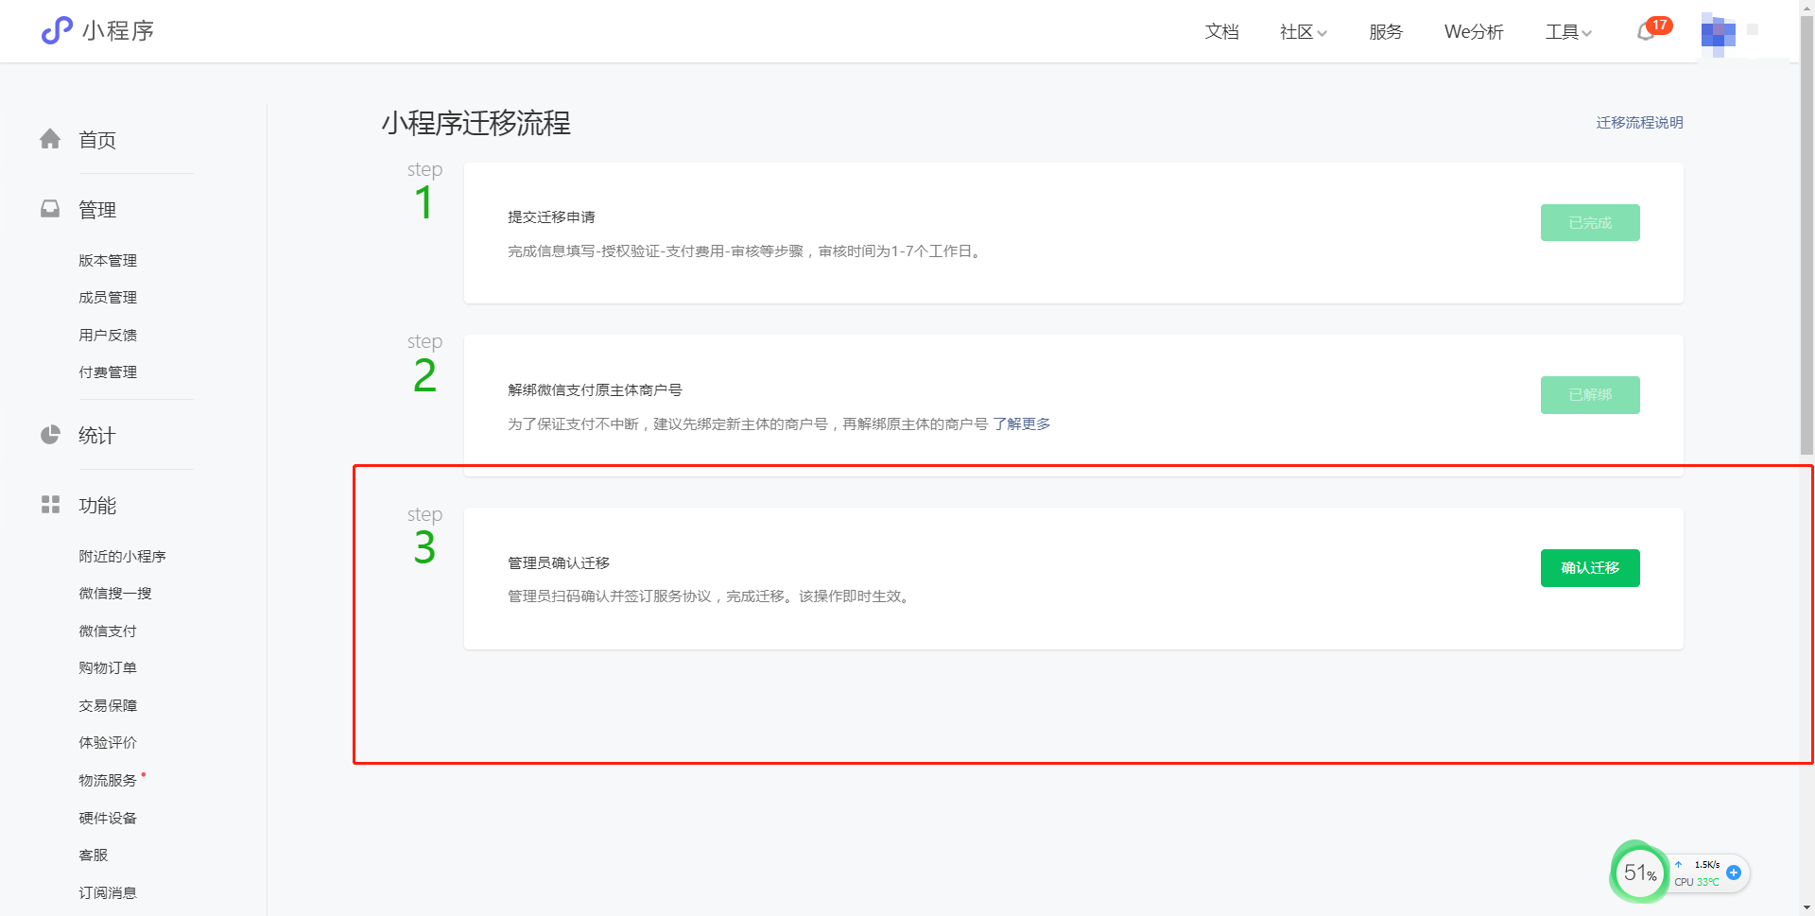Image resolution: width=1815 pixels, height=916 pixels.
Task: Open the 迁移流程说明 link
Action: (1639, 123)
